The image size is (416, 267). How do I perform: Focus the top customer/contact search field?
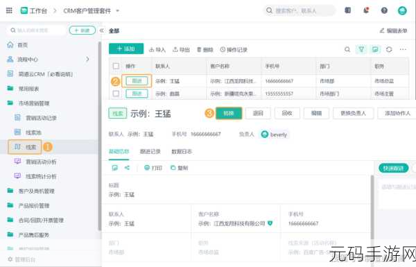point(300,10)
